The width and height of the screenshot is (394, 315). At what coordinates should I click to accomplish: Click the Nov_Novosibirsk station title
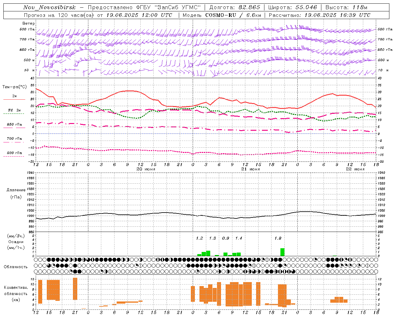(50, 7)
